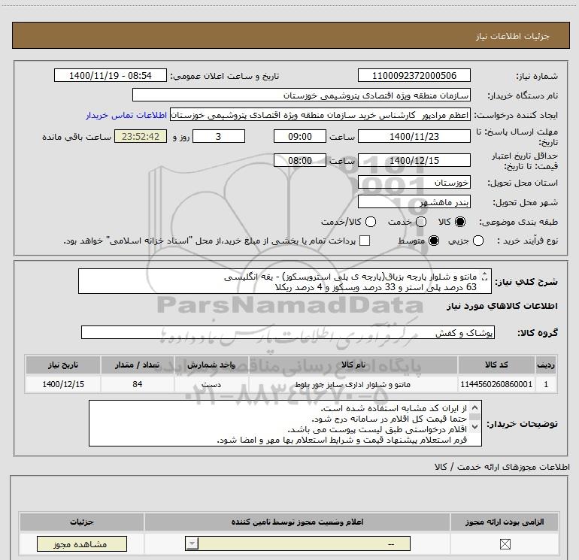The image size is (579, 560).
Task: Open buyer contact information link
Action: click(x=126, y=115)
